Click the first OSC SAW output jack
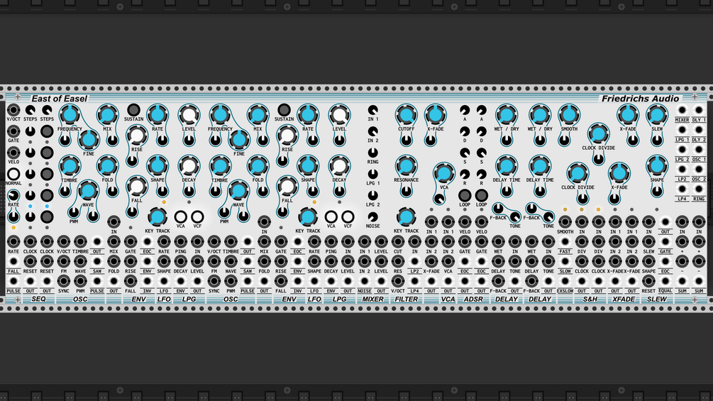Viewport: 713px width, 401px height. point(97,261)
